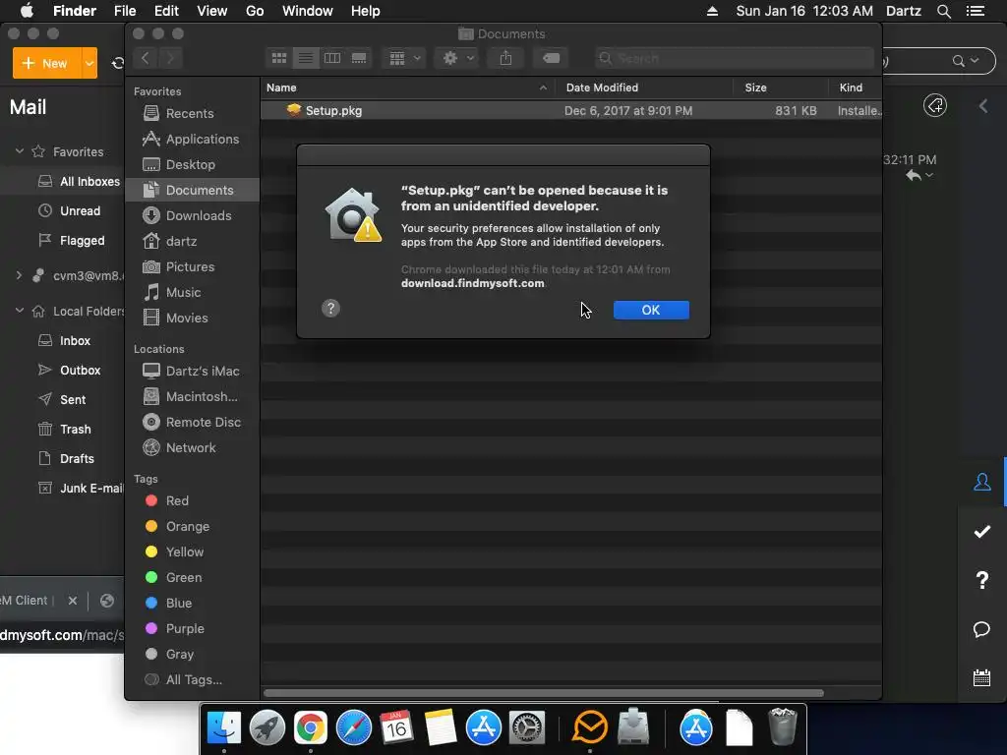Image resolution: width=1007 pixels, height=755 pixels.
Task: Expand the cvm3@vm8 account
Action: pos(20,276)
